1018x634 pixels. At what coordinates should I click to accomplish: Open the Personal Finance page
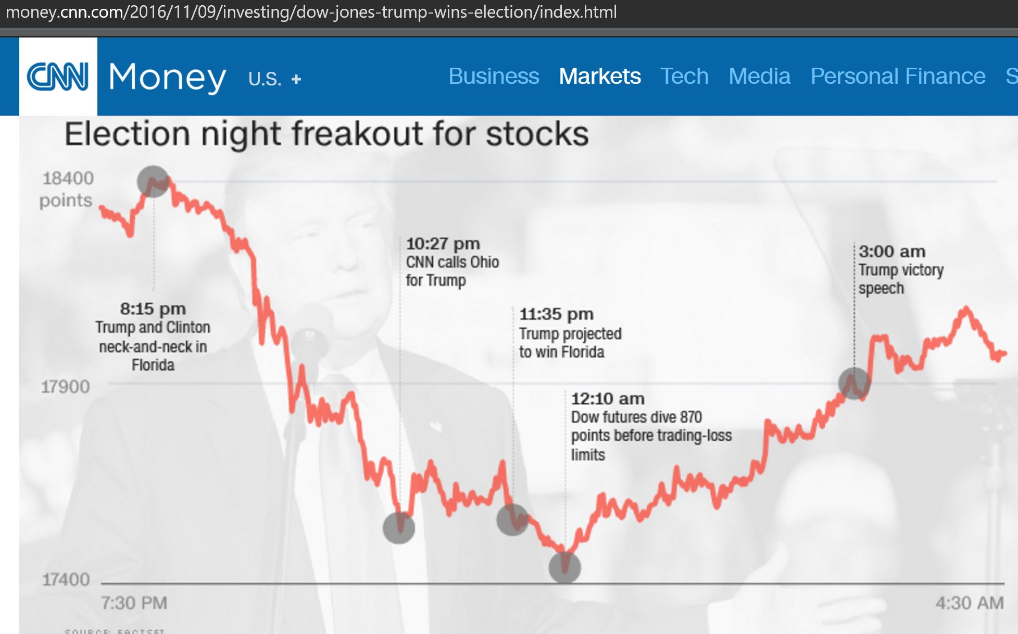(898, 76)
